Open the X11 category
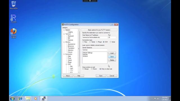Image resolution: width=180 pixels, height=101 pixels. [x=71, y=72]
